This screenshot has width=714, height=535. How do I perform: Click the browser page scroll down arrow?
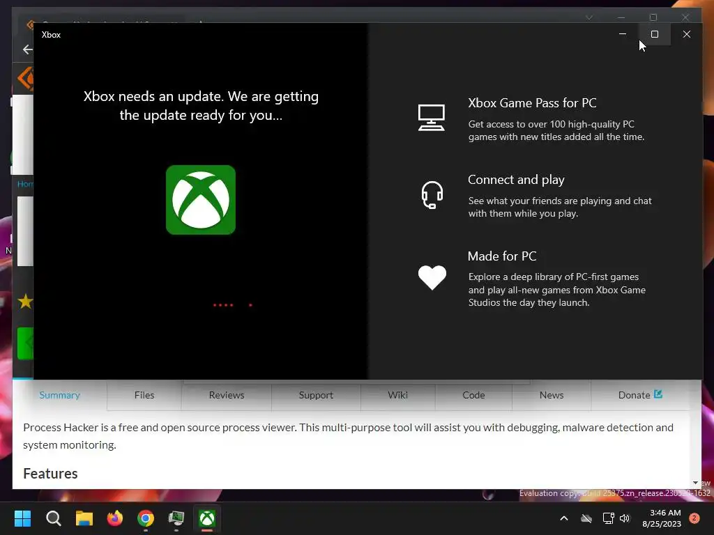point(695,483)
